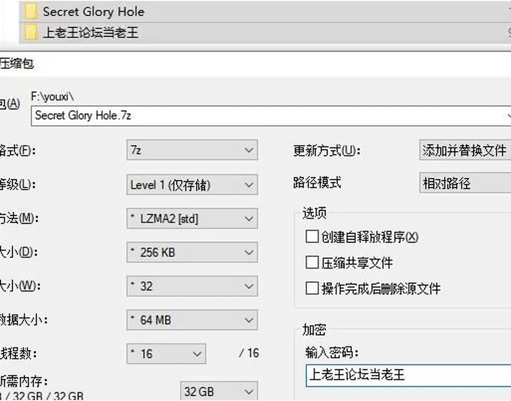Open dictionary size 256 KB dropdown
Viewport: 511px width, 401px height.
click(x=192, y=252)
